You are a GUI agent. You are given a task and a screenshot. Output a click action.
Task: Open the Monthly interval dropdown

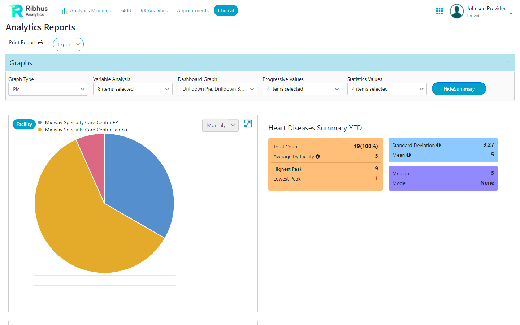220,125
